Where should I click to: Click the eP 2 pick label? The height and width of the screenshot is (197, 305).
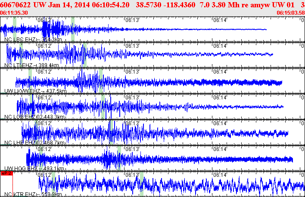point(6,173)
